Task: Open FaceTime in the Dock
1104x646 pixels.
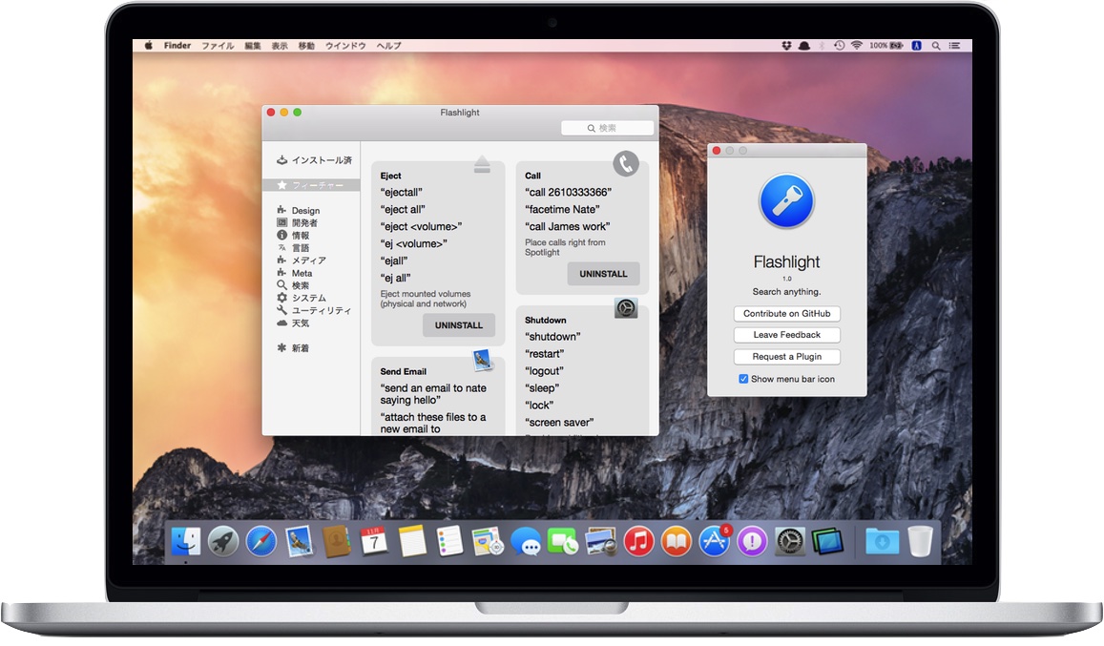Action: [563, 542]
